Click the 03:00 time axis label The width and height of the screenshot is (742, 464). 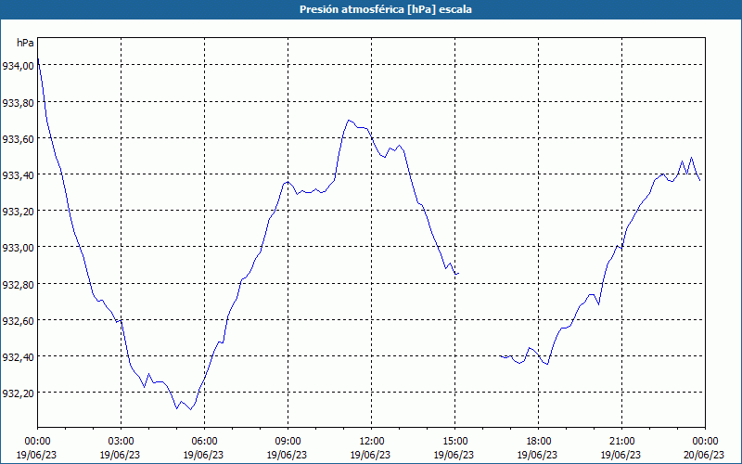click(x=122, y=442)
